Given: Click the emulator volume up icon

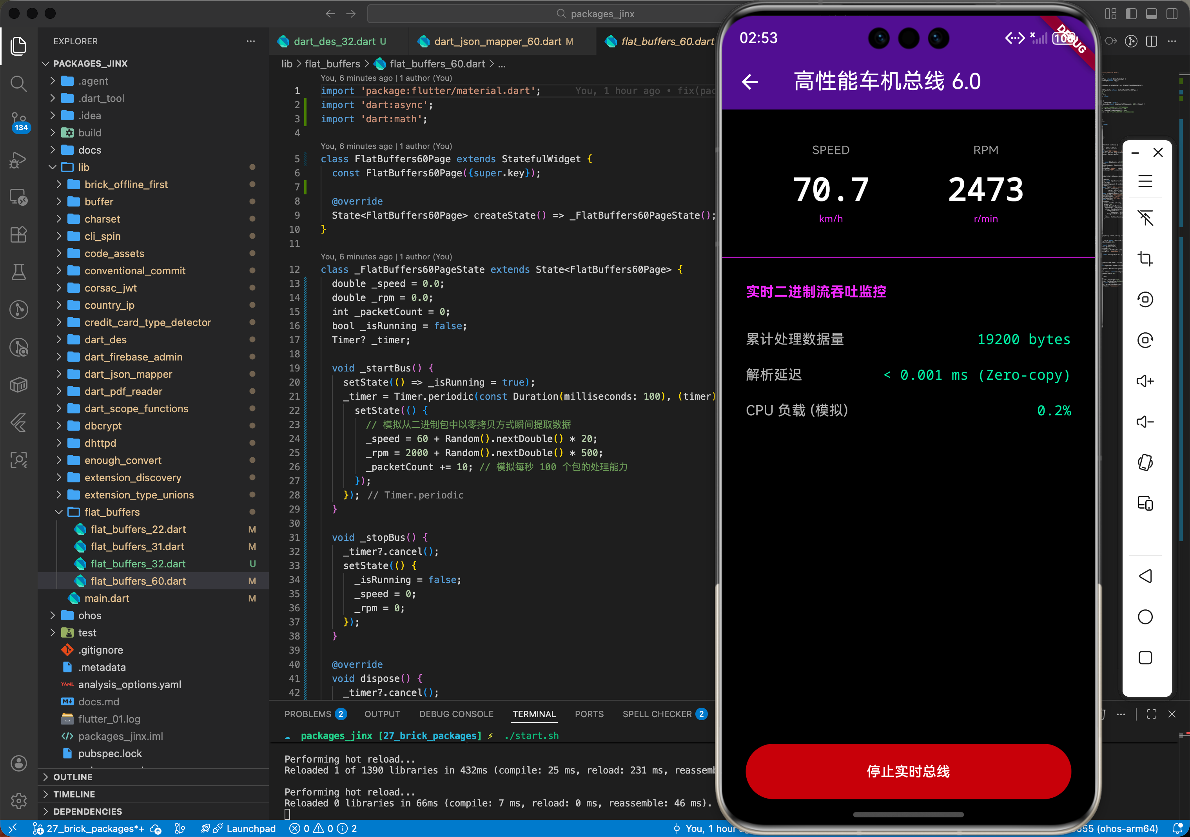Looking at the screenshot, I should [x=1145, y=381].
